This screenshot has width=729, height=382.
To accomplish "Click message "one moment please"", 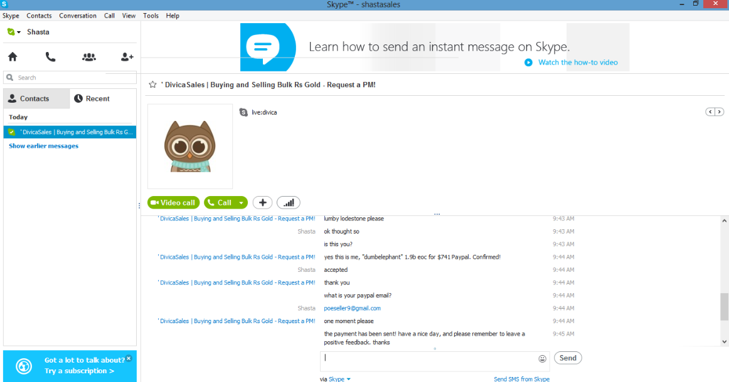I will pyautogui.click(x=349, y=321).
